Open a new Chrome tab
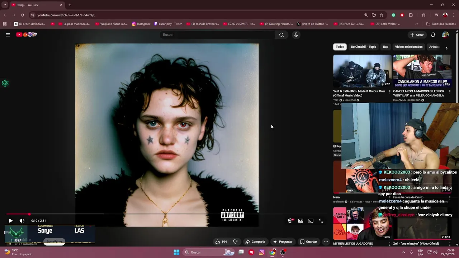The image size is (459, 258). pyautogui.click(x=70, y=5)
